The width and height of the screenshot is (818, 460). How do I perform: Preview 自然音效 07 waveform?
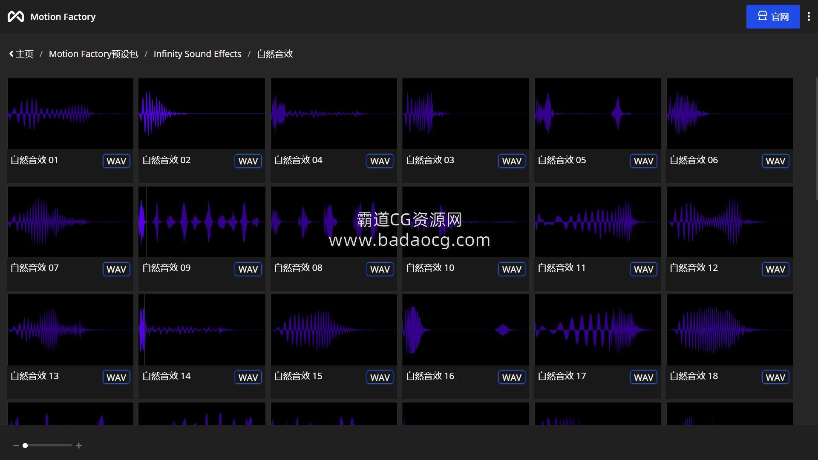[70, 222]
